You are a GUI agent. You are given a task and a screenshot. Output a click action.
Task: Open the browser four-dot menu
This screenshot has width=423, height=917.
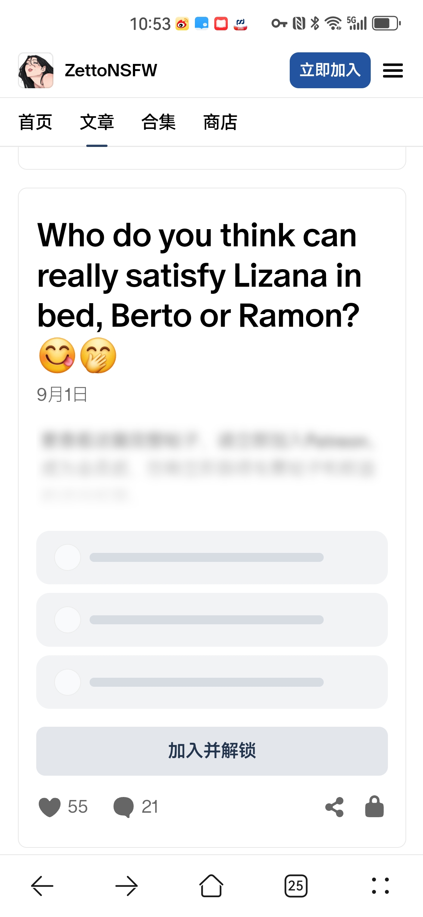coord(380,886)
